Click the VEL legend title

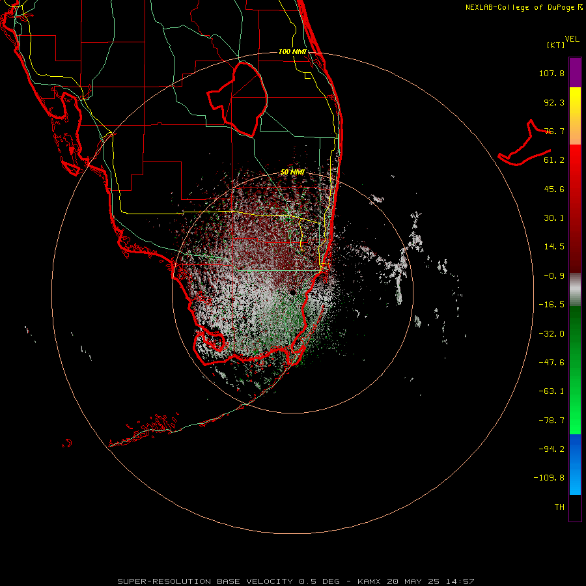coord(572,39)
